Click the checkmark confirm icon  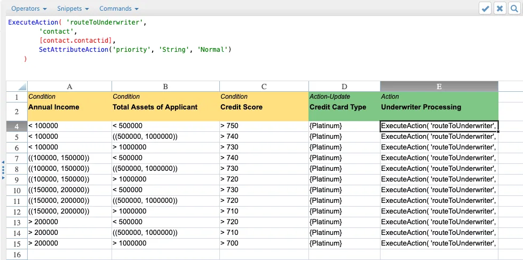coord(486,9)
